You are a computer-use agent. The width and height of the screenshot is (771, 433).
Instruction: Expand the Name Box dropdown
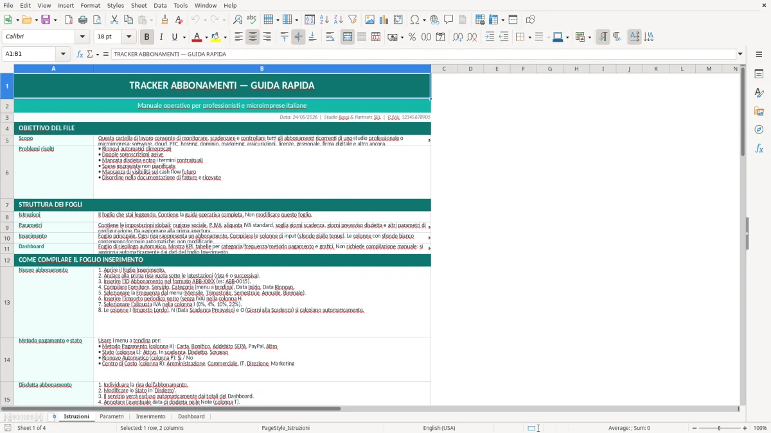pyautogui.click(x=63, y=54)
